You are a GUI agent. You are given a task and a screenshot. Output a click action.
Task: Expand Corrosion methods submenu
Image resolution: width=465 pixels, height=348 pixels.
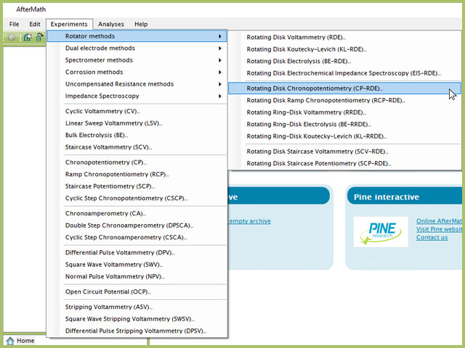(137, 72)
